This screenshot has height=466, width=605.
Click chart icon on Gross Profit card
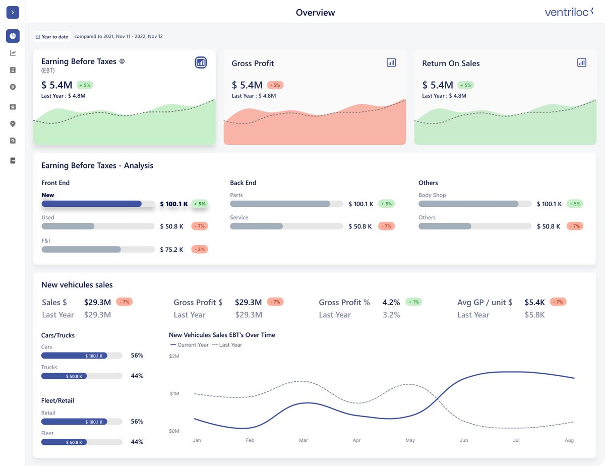[x=391, y=63]
